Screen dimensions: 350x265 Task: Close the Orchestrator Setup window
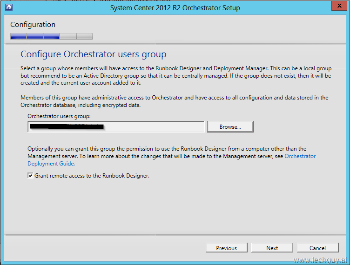click(339, 6)
